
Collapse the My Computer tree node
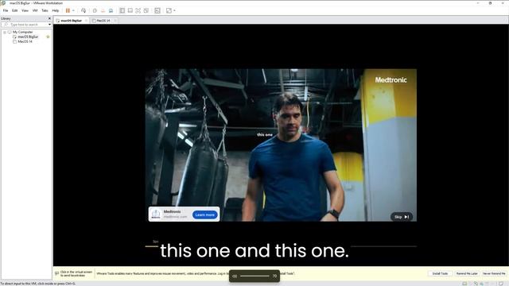click(x=5, y=32)
